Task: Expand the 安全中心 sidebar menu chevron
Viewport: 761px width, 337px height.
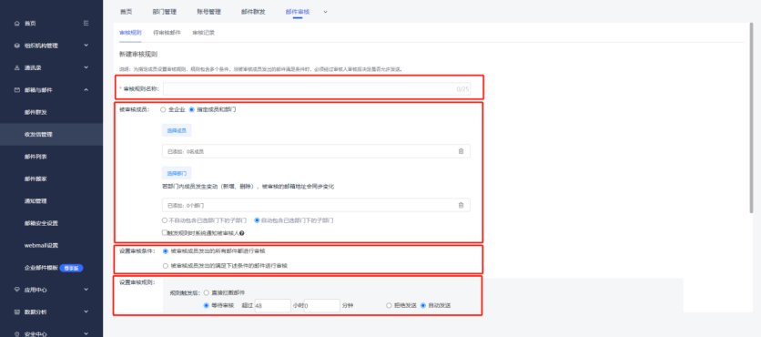Action: pos(86,334)
